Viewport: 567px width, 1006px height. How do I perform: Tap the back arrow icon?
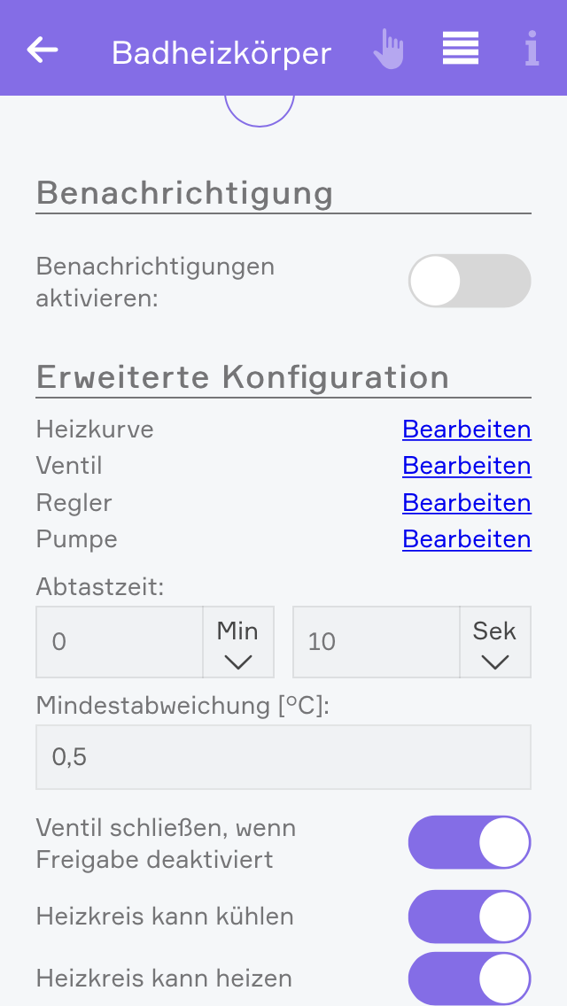[43, 50]
